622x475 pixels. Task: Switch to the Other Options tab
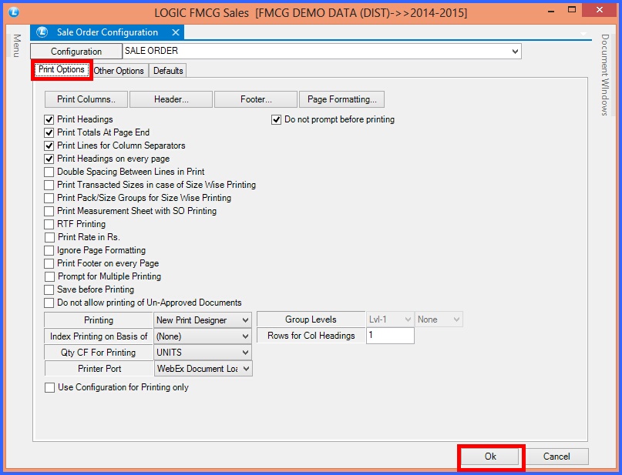tap(119, 71)
